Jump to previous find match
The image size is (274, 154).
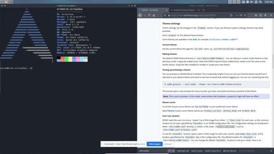tap(169, 151)
